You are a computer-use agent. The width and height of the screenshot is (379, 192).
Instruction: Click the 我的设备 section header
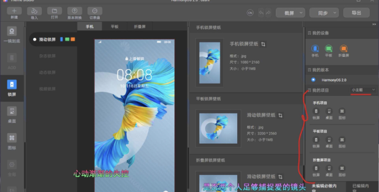point(341,33)
